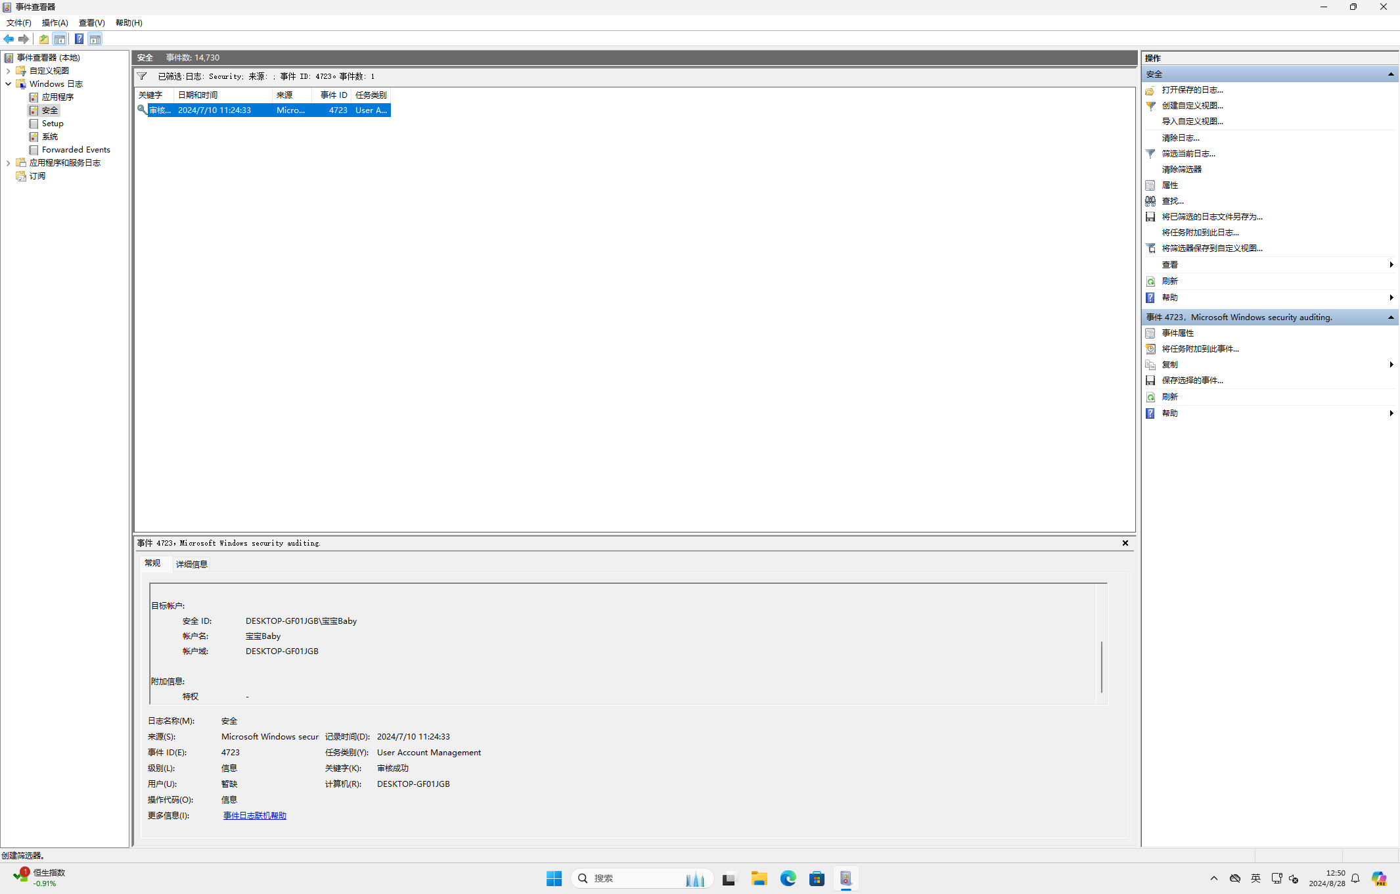
Task: Switch to the 常规 tab
Action: [152, 563]
